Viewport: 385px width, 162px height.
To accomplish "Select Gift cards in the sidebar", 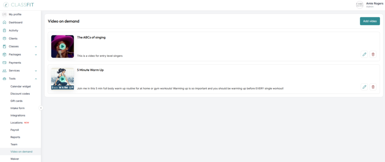I will pos(17,101).
